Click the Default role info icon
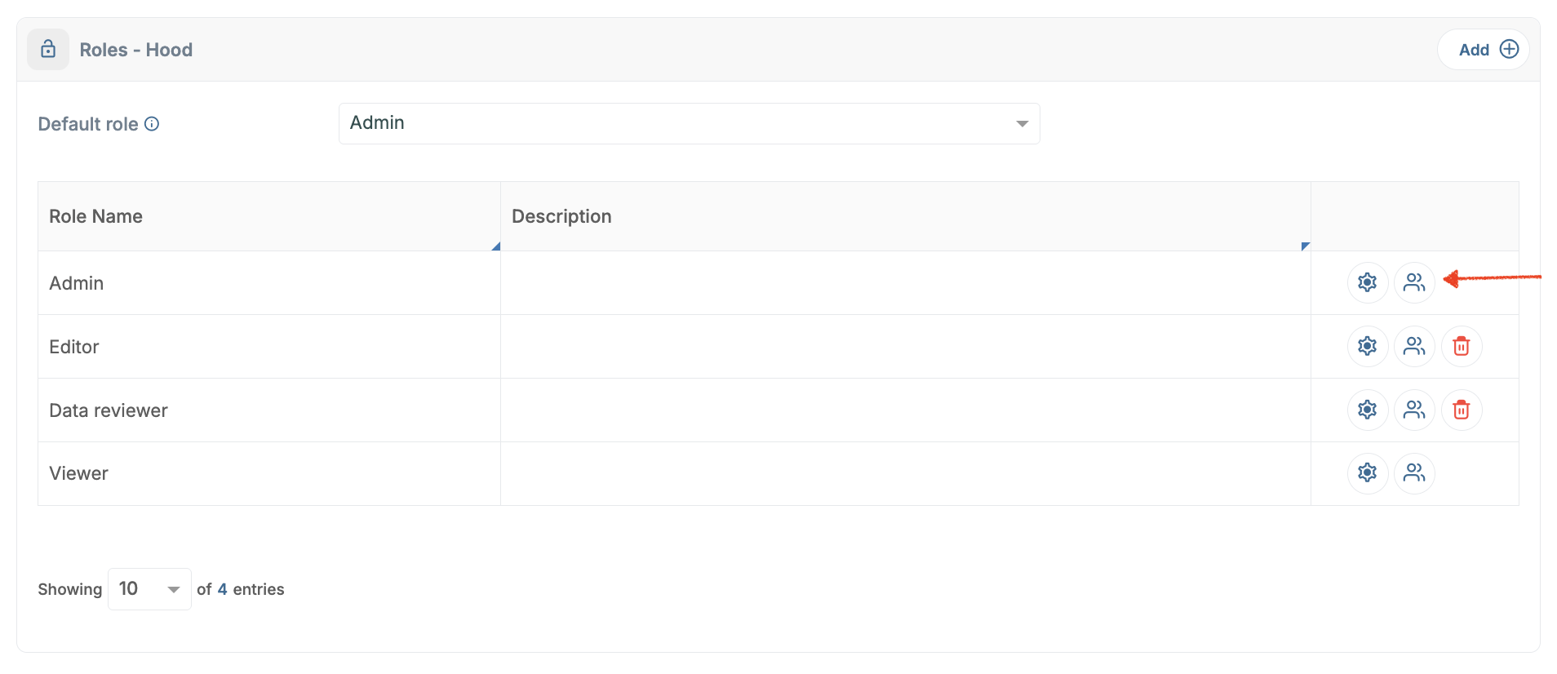1557x674 pixels. coord(152,124)
